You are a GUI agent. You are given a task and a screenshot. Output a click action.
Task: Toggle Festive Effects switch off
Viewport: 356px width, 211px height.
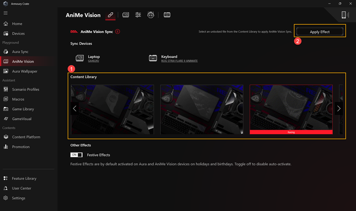coord(76,155)
